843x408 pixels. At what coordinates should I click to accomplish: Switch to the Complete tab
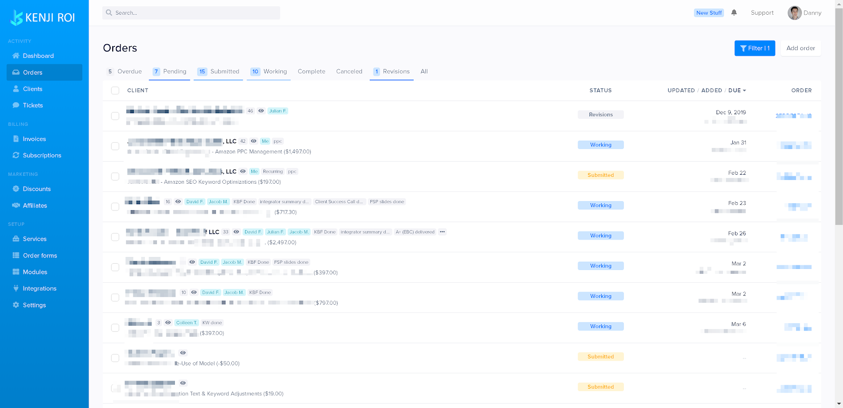[x=311, y=72]
